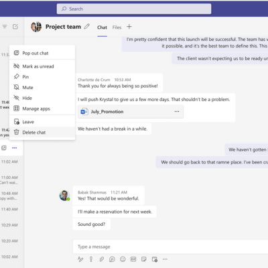This screenshot has height=268, width=268.
Task: Select Manage apps menu item
Action: [42, 109]
